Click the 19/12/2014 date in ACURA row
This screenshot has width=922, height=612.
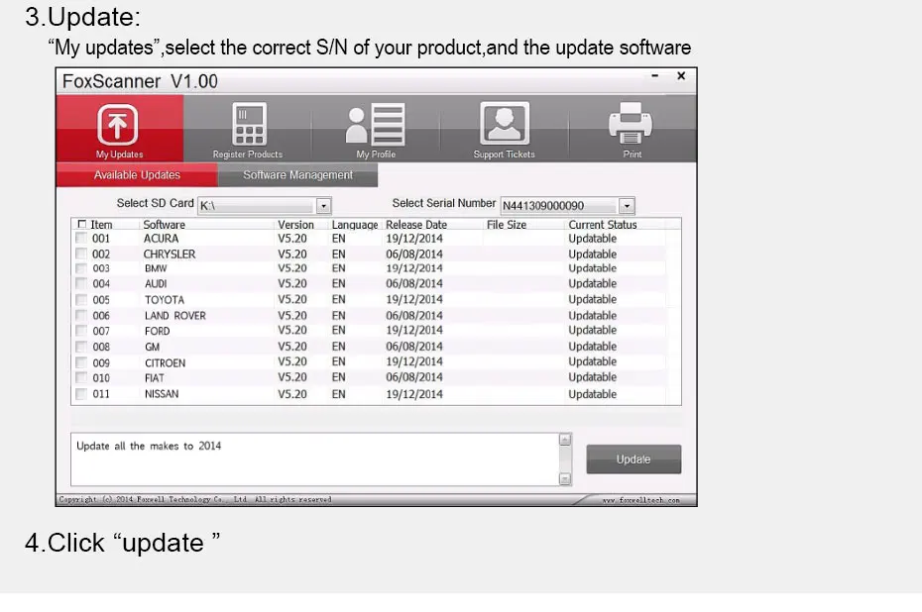tap(414, 239)
